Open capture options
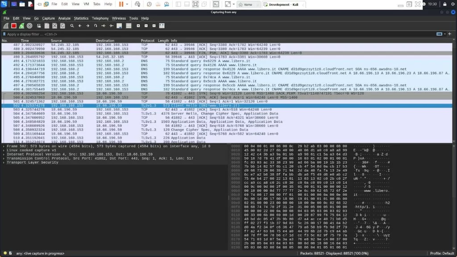 pyautogui.click(x=29, y=26)
